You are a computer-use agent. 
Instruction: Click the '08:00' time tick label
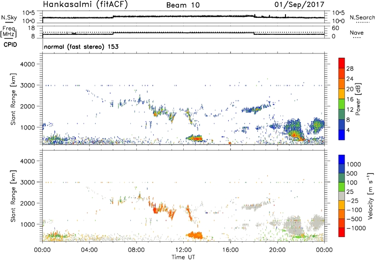pyautogui.click(x=136, y=250)
